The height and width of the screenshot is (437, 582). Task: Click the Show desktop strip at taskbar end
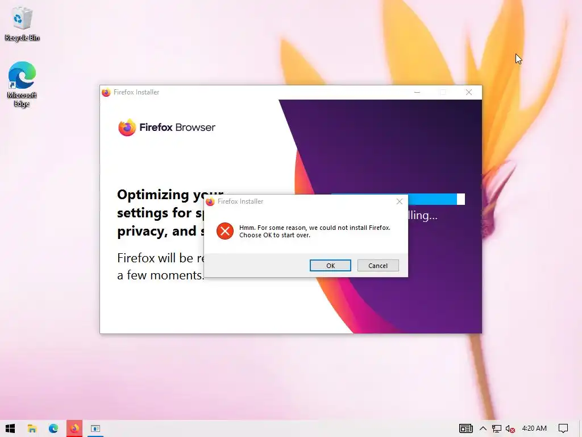tap(580, 428)
